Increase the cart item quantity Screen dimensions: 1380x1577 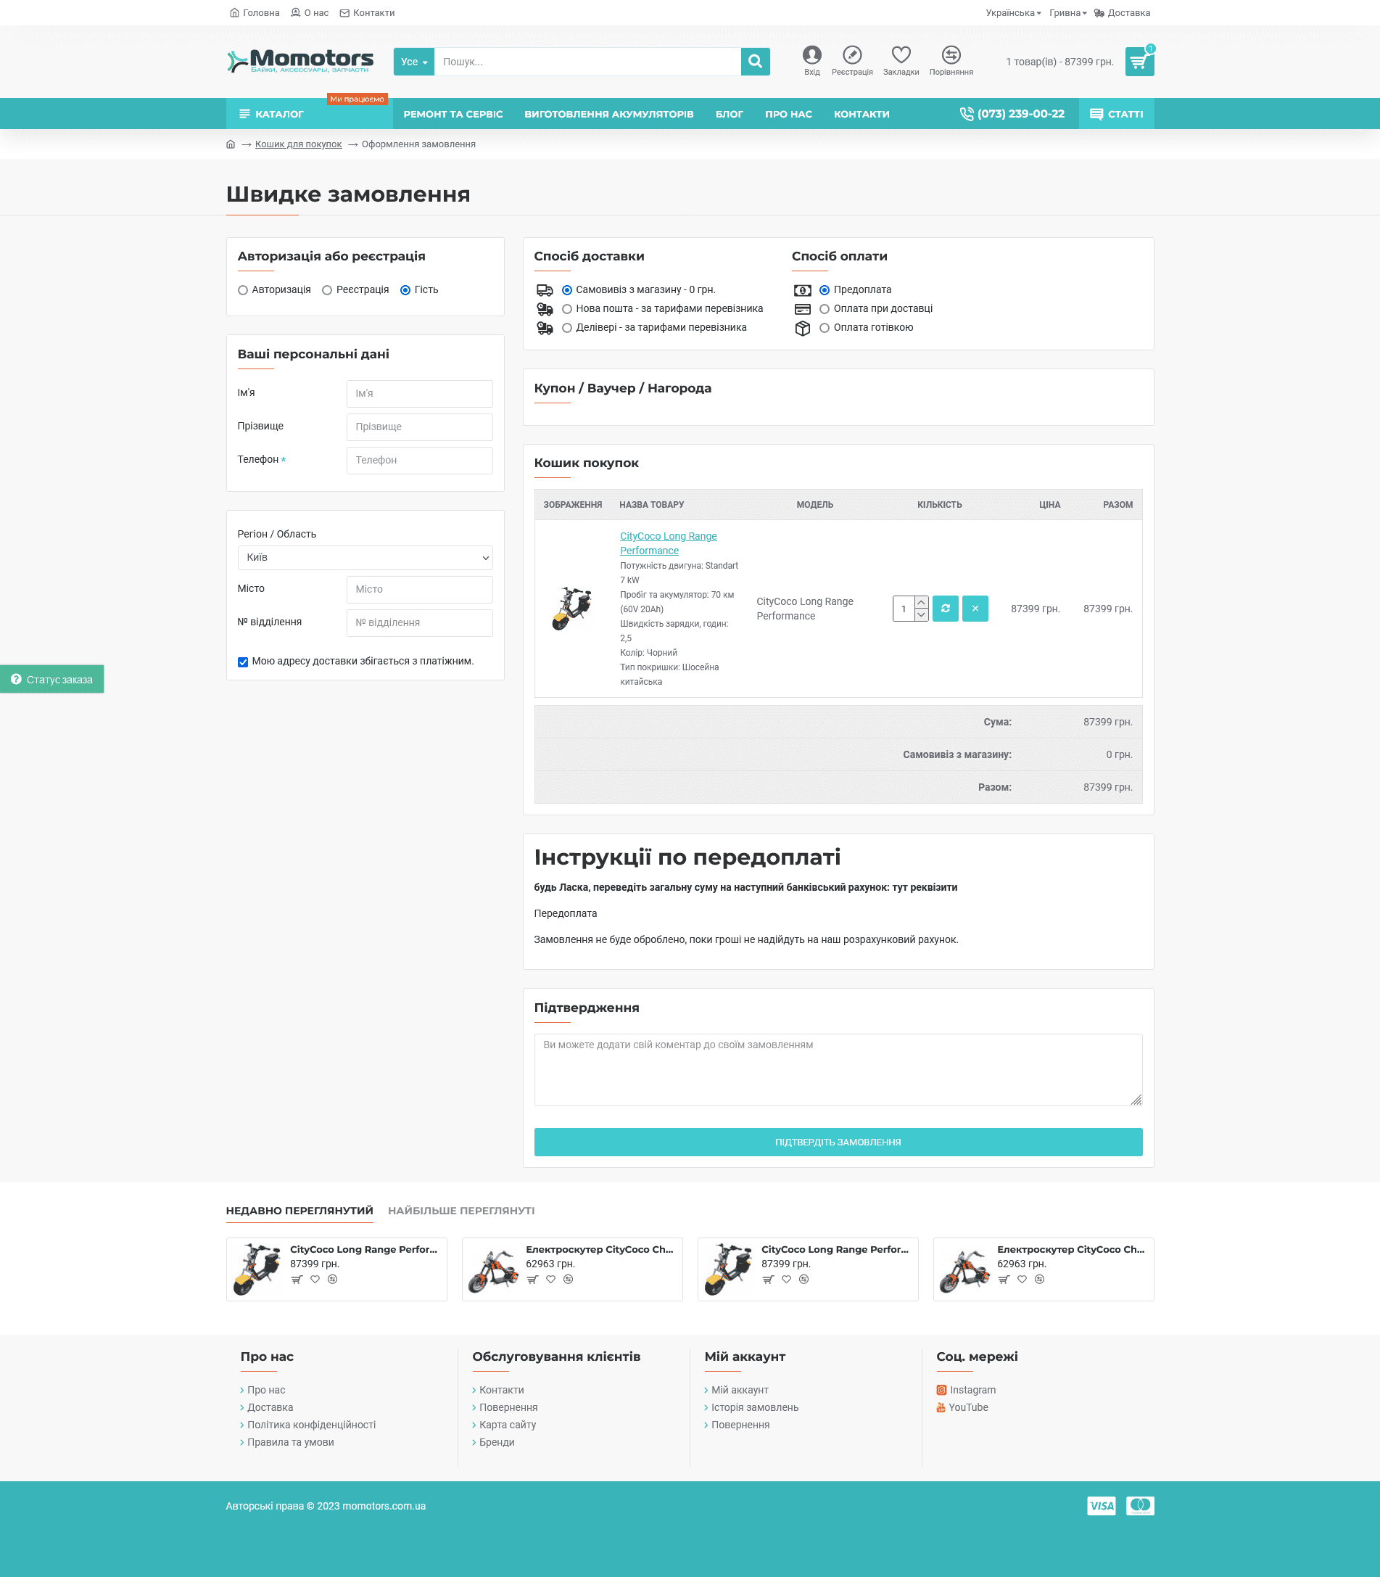921,603
